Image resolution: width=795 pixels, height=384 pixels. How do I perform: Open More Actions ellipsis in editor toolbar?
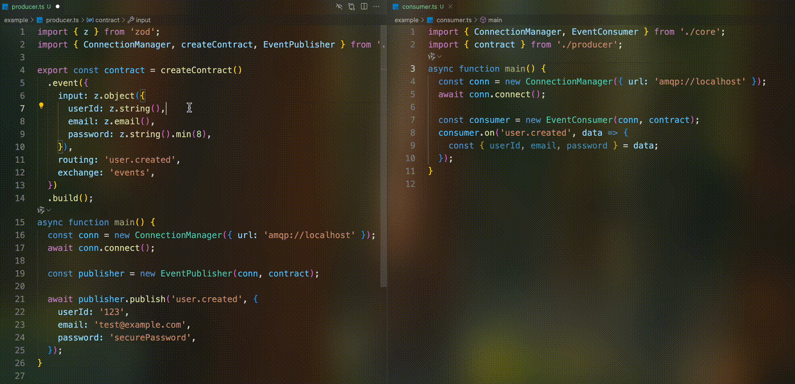[376, 7]
